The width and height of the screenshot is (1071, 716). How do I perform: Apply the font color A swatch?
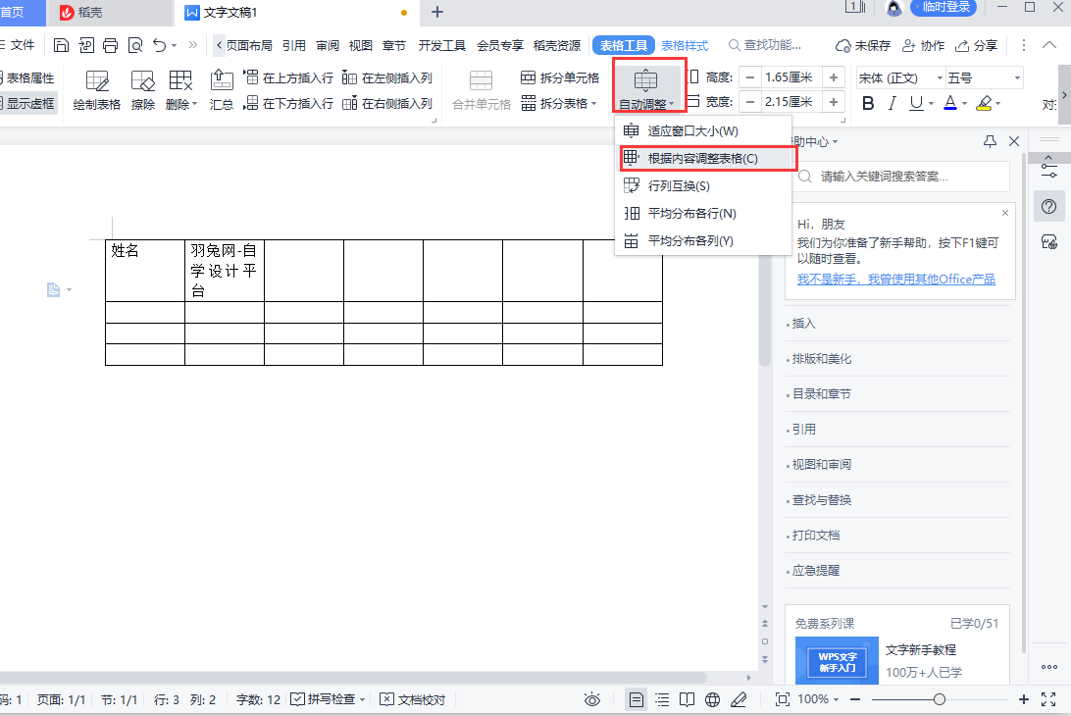click(950, 103)
